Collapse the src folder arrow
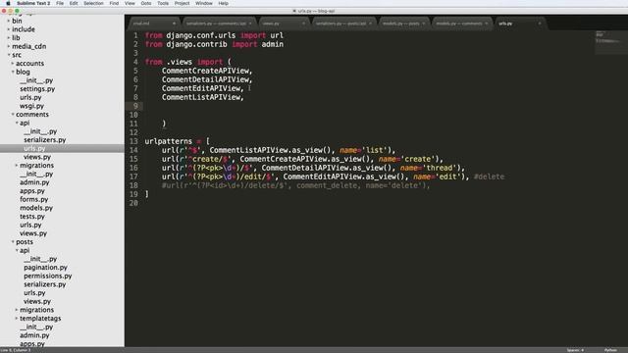Screen dimensions: 628x353 (x=9, y=55)
